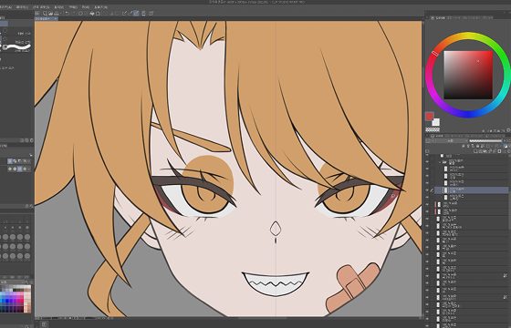Redo the undone action
The image size is (511, 328).
(73, 14)
